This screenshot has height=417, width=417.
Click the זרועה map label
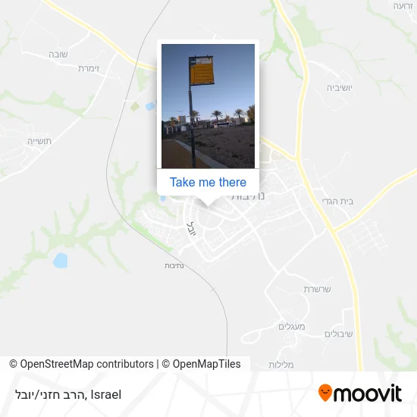[x=403, y=6]
